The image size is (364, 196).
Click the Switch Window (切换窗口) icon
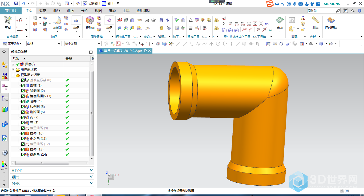[x=92, y=3]
